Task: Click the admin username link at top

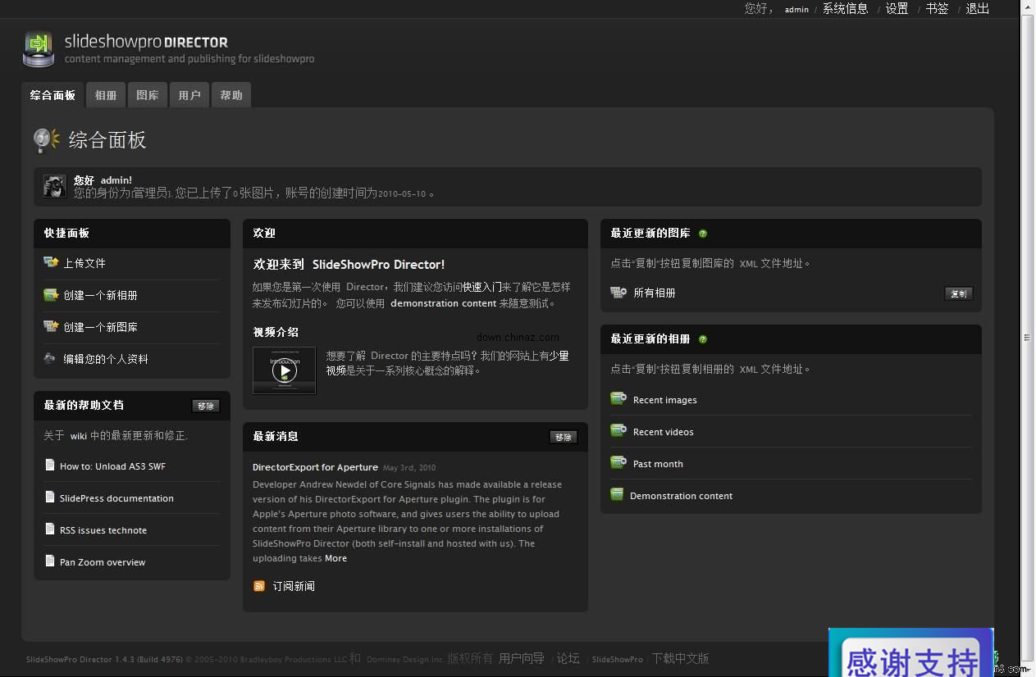Action: 796,10
